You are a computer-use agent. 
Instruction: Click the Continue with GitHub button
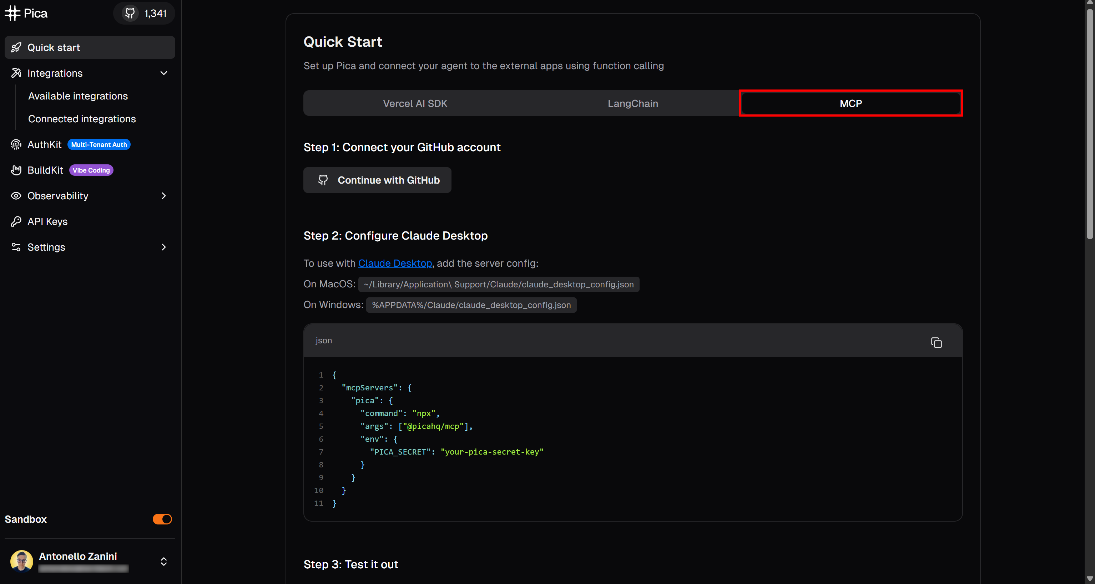click(377, 180)
